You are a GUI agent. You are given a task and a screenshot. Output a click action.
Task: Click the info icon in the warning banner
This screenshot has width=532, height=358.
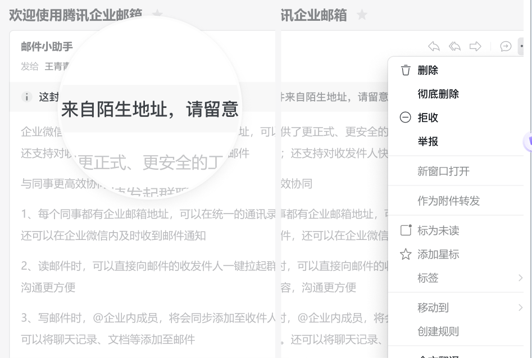pyautogui.click(x=27, y=97)
